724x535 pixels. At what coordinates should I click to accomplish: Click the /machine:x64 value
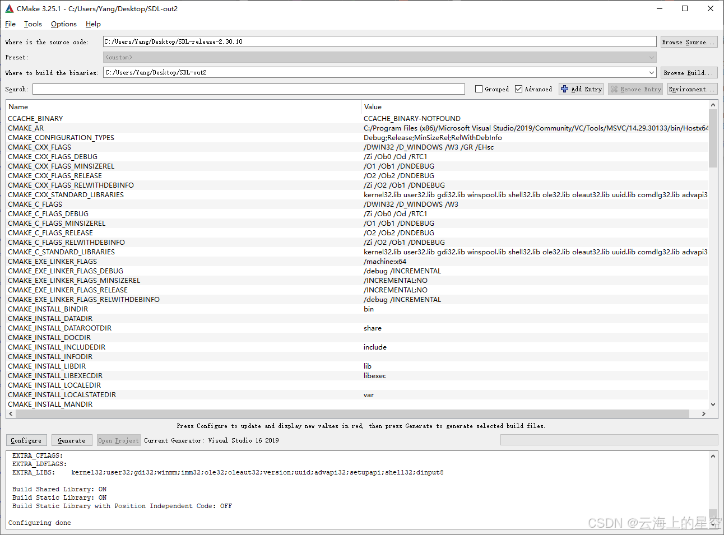point(385,261)
